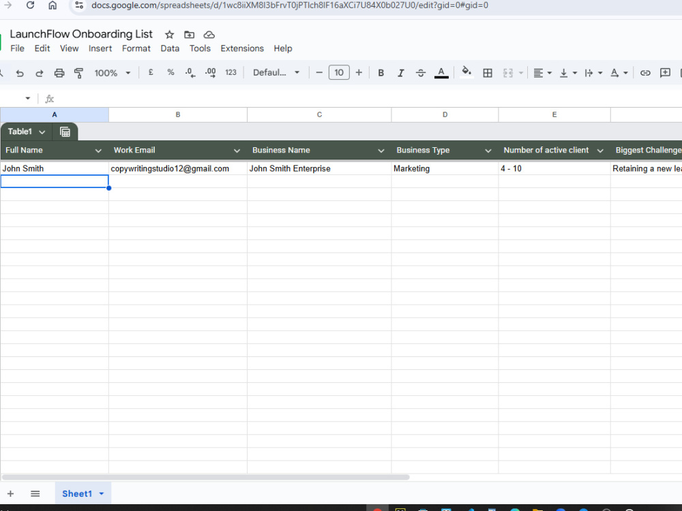
Task: Open the fill colour bucket
Action: pos(466,73)
